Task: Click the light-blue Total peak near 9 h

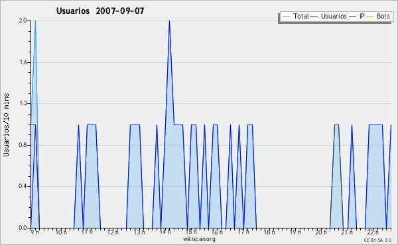Action: 35,21
